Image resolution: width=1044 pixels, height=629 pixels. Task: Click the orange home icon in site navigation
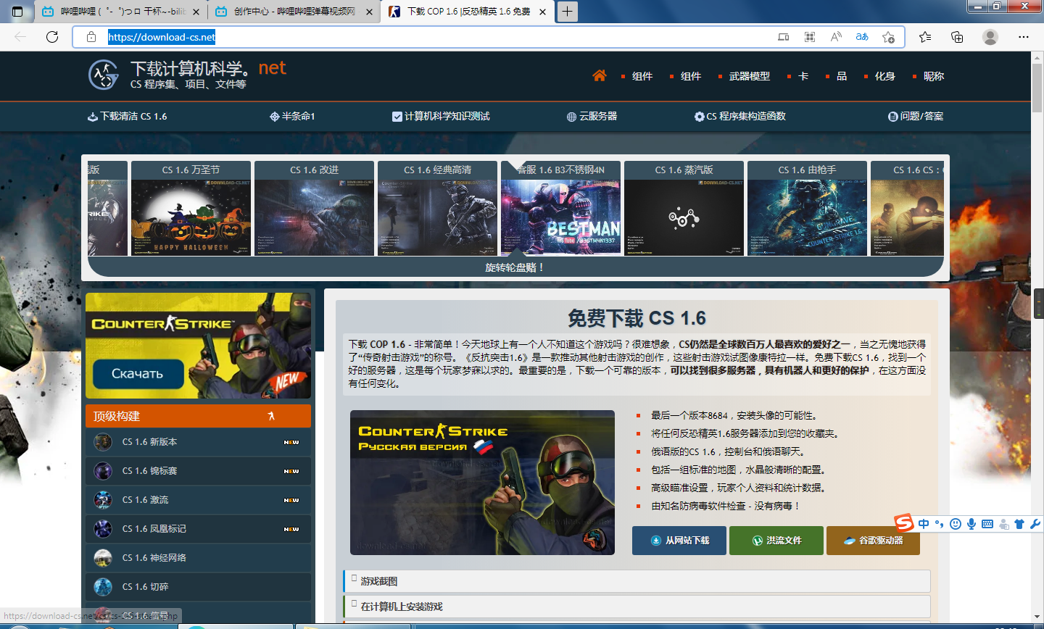600,75
